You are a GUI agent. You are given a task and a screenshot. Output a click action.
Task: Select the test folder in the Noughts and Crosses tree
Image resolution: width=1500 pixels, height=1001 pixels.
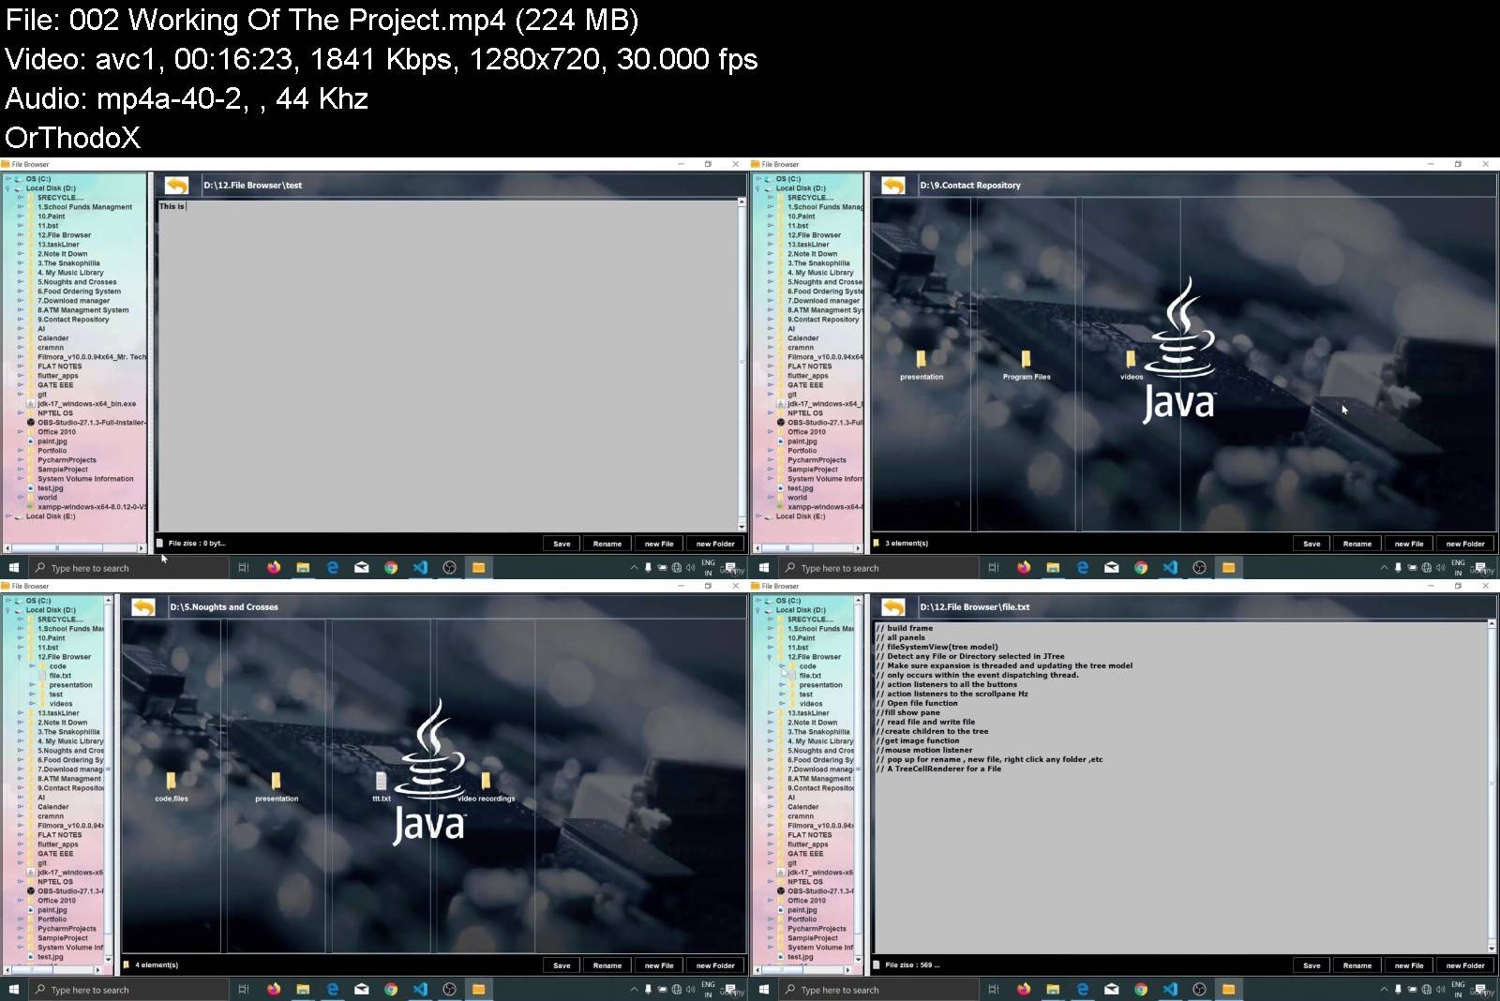(x=56, y=695)
